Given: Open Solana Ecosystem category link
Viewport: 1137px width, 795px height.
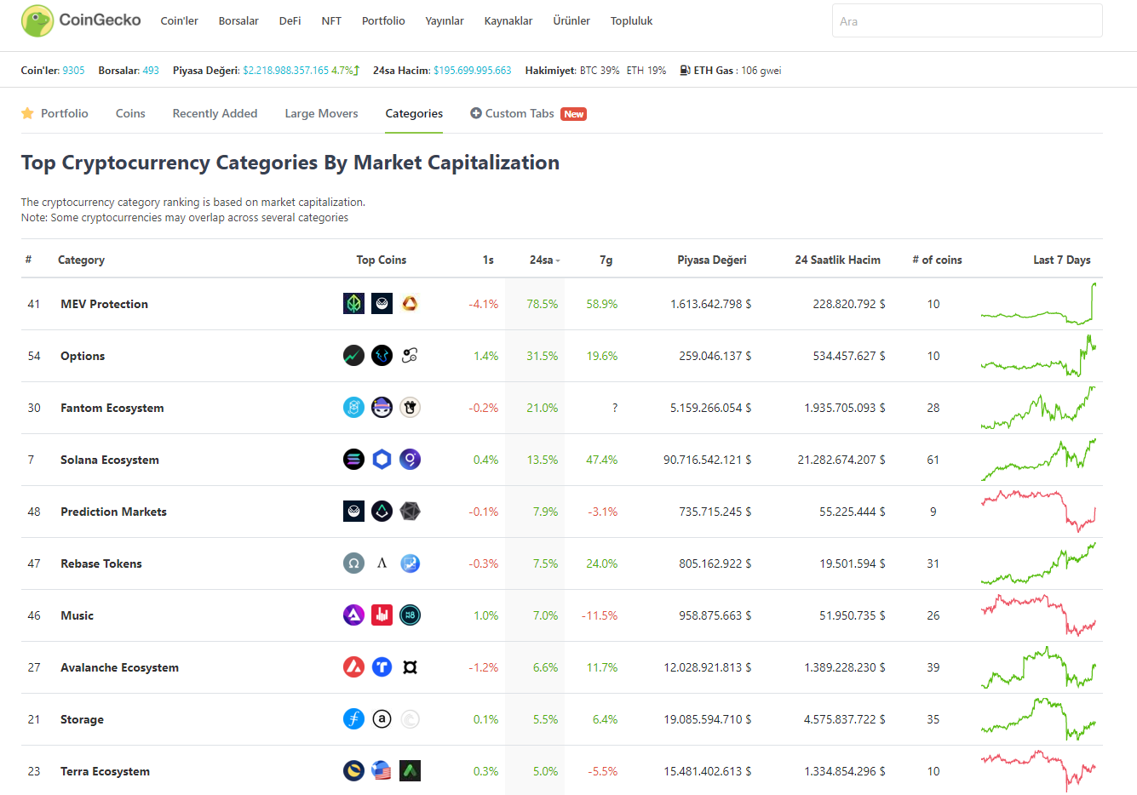Looking at the screenshot, I should point(109,460).
